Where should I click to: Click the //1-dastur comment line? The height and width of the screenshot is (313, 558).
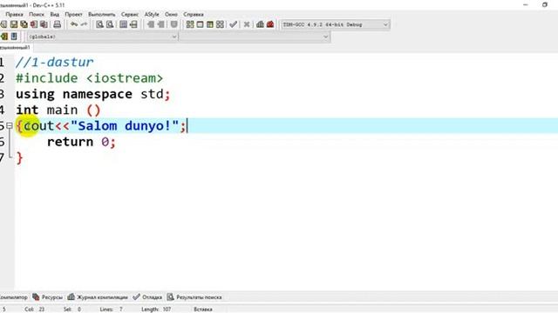pos(54,62)
